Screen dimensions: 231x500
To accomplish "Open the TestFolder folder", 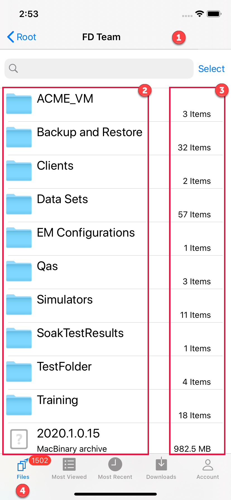I will [64, 367].
